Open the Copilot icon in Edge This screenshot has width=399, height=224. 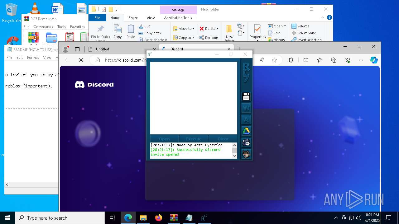pos(374,60)
